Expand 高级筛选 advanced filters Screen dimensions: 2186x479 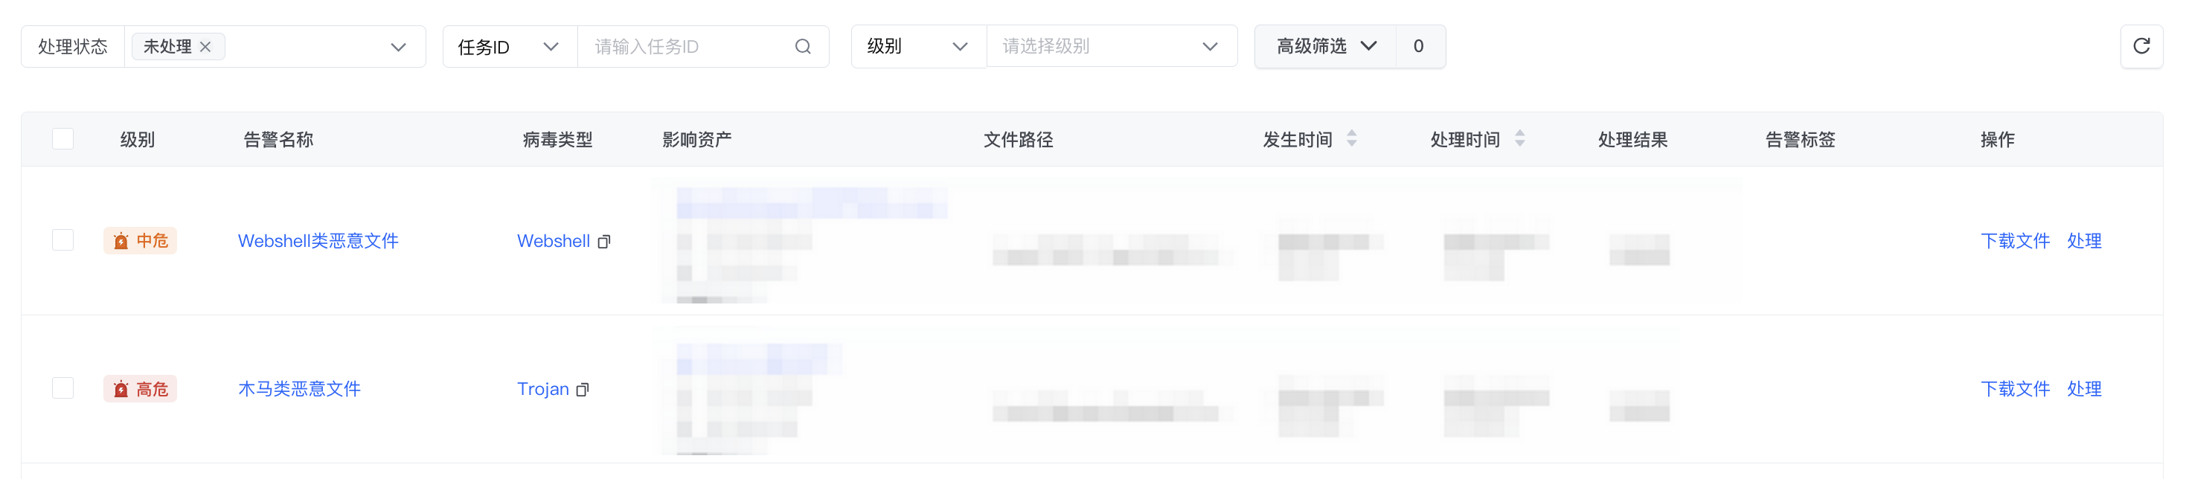click(1326, 47)
